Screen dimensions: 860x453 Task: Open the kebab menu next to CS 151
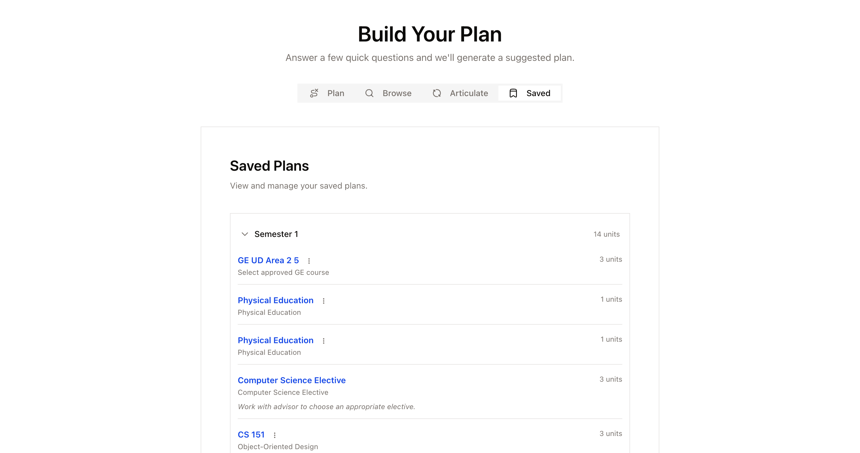click(275, 435)
